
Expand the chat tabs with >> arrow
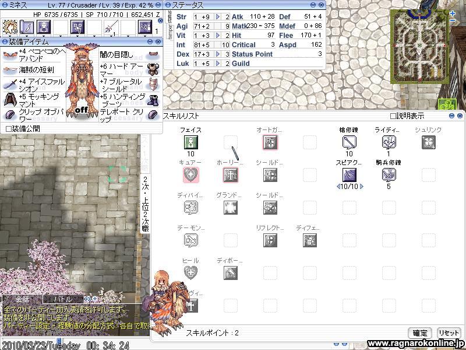click(88, 299)
